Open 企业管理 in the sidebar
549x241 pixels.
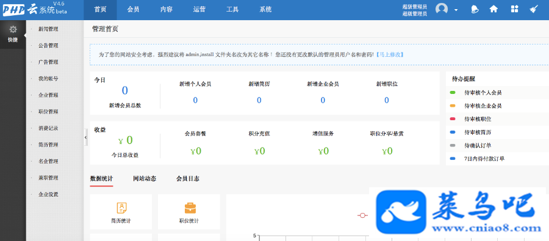coord(48,95)
